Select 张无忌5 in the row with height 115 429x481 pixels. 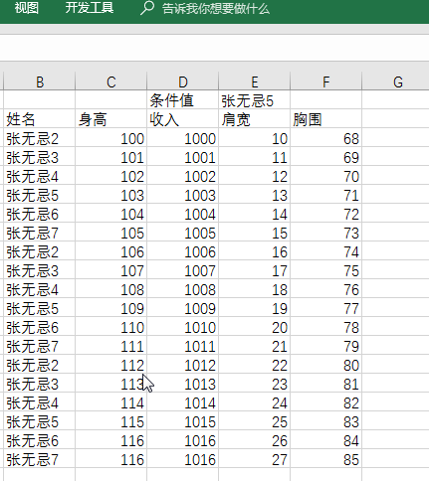tap(40, 421)
